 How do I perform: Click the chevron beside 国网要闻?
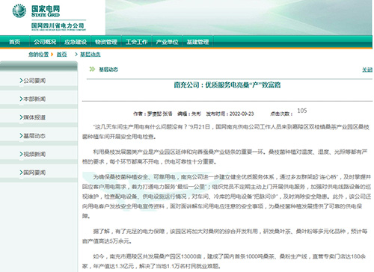(x=21, y=173)
